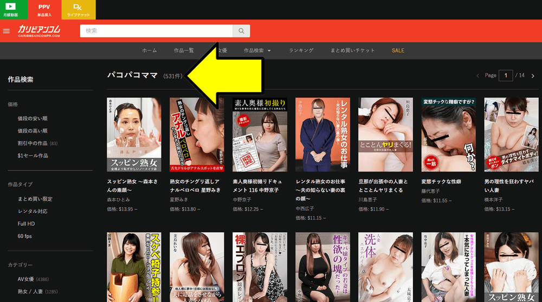The width and height of the screenshot is (542, 302).
Task: Go to next page arrow
Action: pos(533,76)
